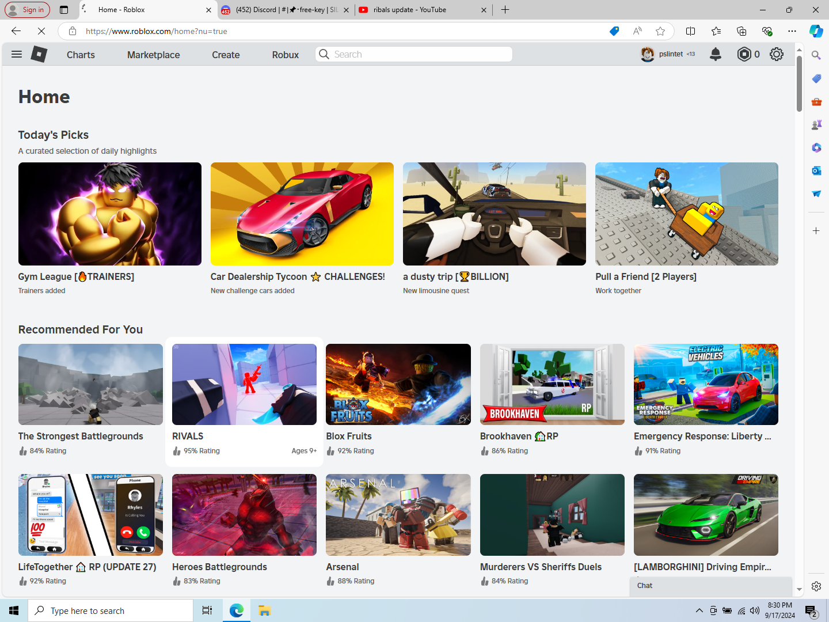Open the Roblox notifications bell

[716, 54]
